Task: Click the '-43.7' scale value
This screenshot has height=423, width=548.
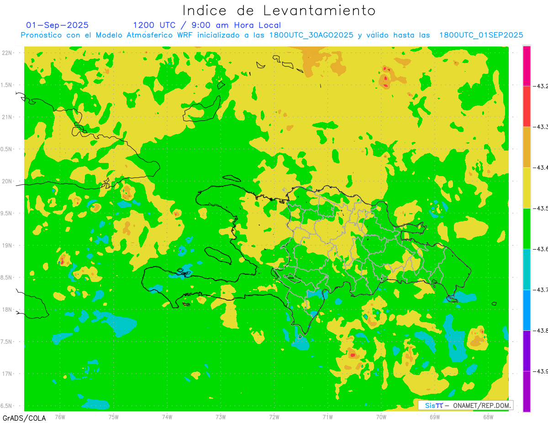Action: [541, 290]
